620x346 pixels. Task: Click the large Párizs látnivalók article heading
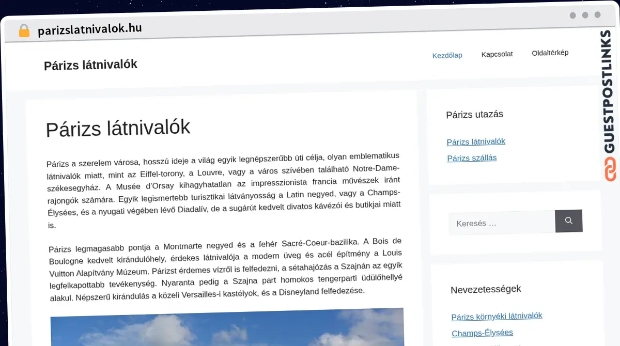click(x=118, y=128)
